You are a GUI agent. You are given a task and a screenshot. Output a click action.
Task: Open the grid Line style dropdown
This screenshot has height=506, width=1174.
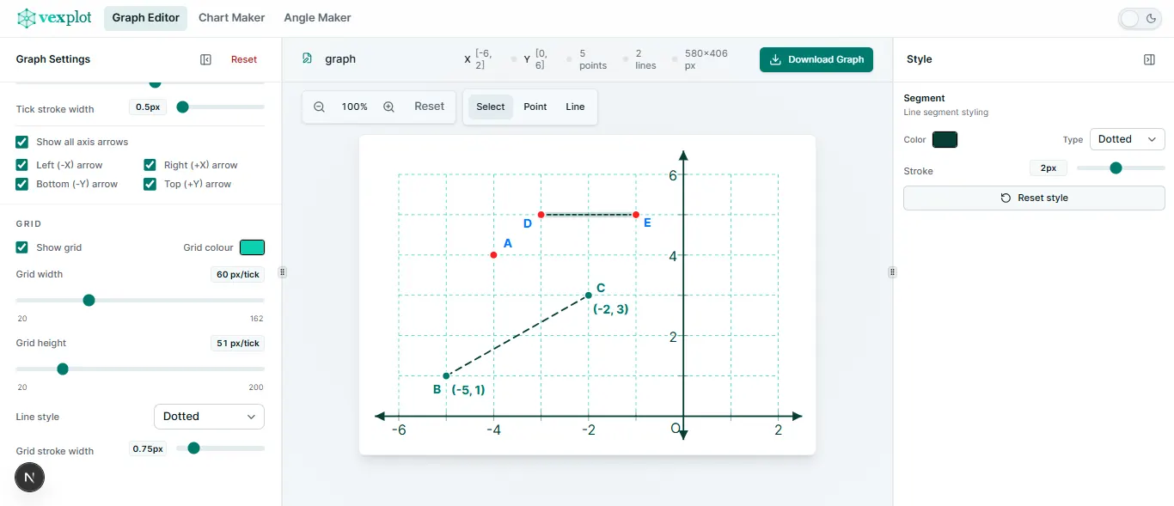[x=209, y=417]
